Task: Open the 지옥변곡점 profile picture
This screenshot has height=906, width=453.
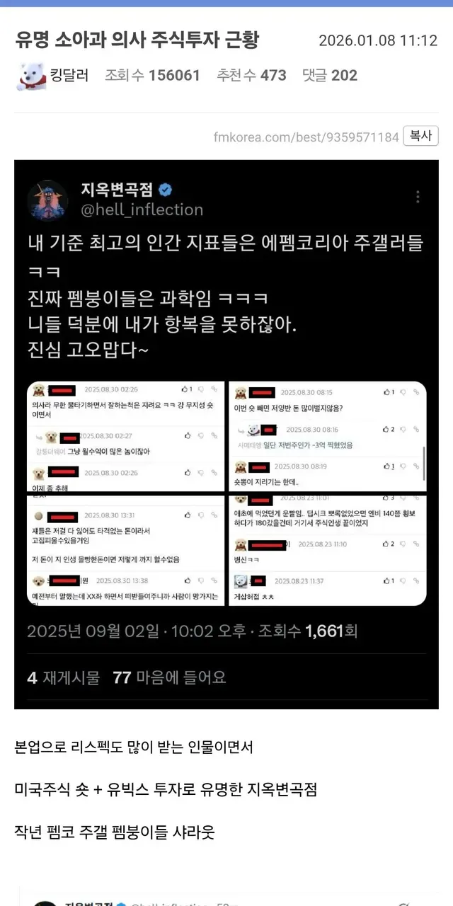Action: click(47, 200)
